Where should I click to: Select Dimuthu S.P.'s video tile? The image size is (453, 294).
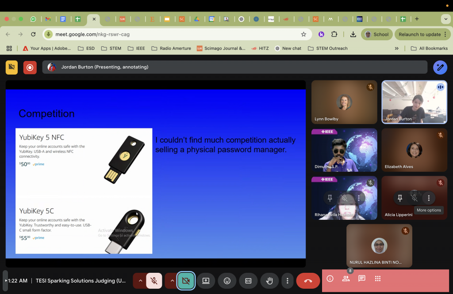[344, 150]
